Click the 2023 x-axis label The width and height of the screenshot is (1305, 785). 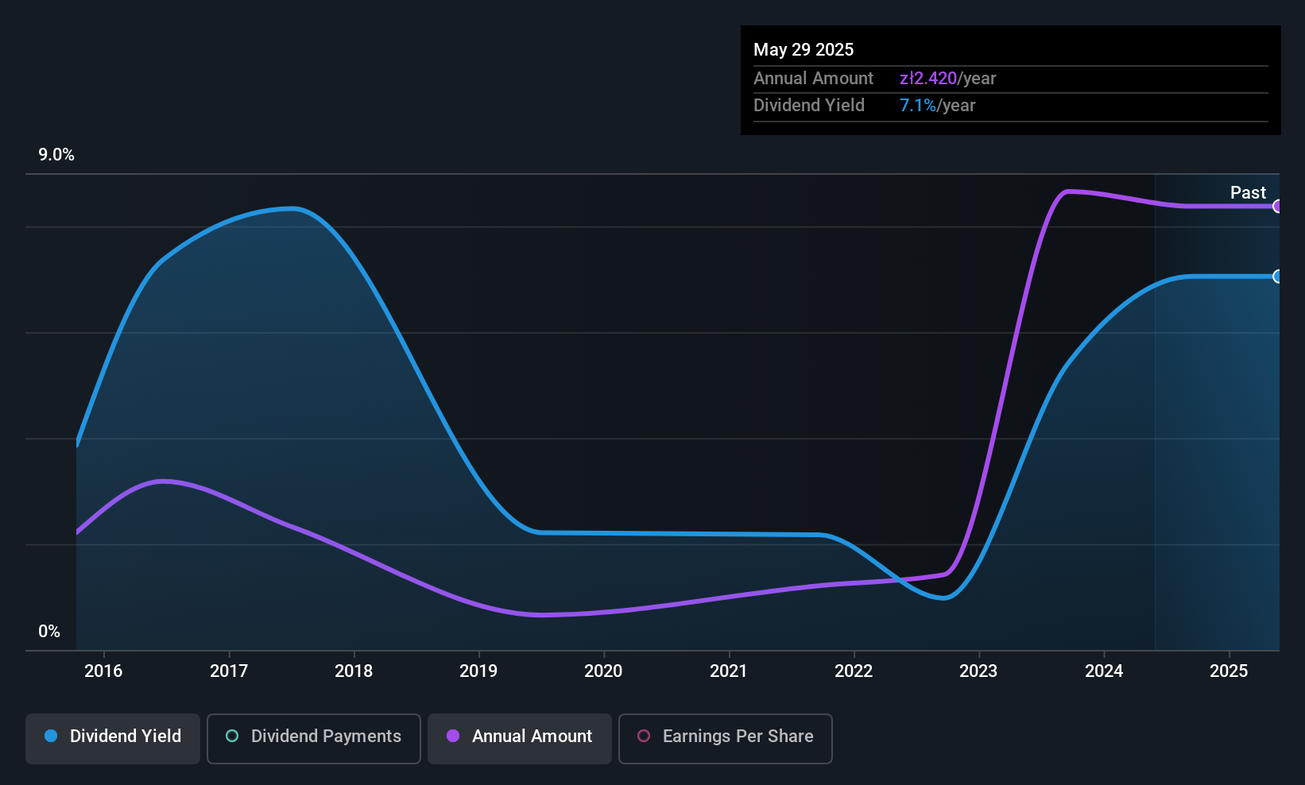[978, 671]
